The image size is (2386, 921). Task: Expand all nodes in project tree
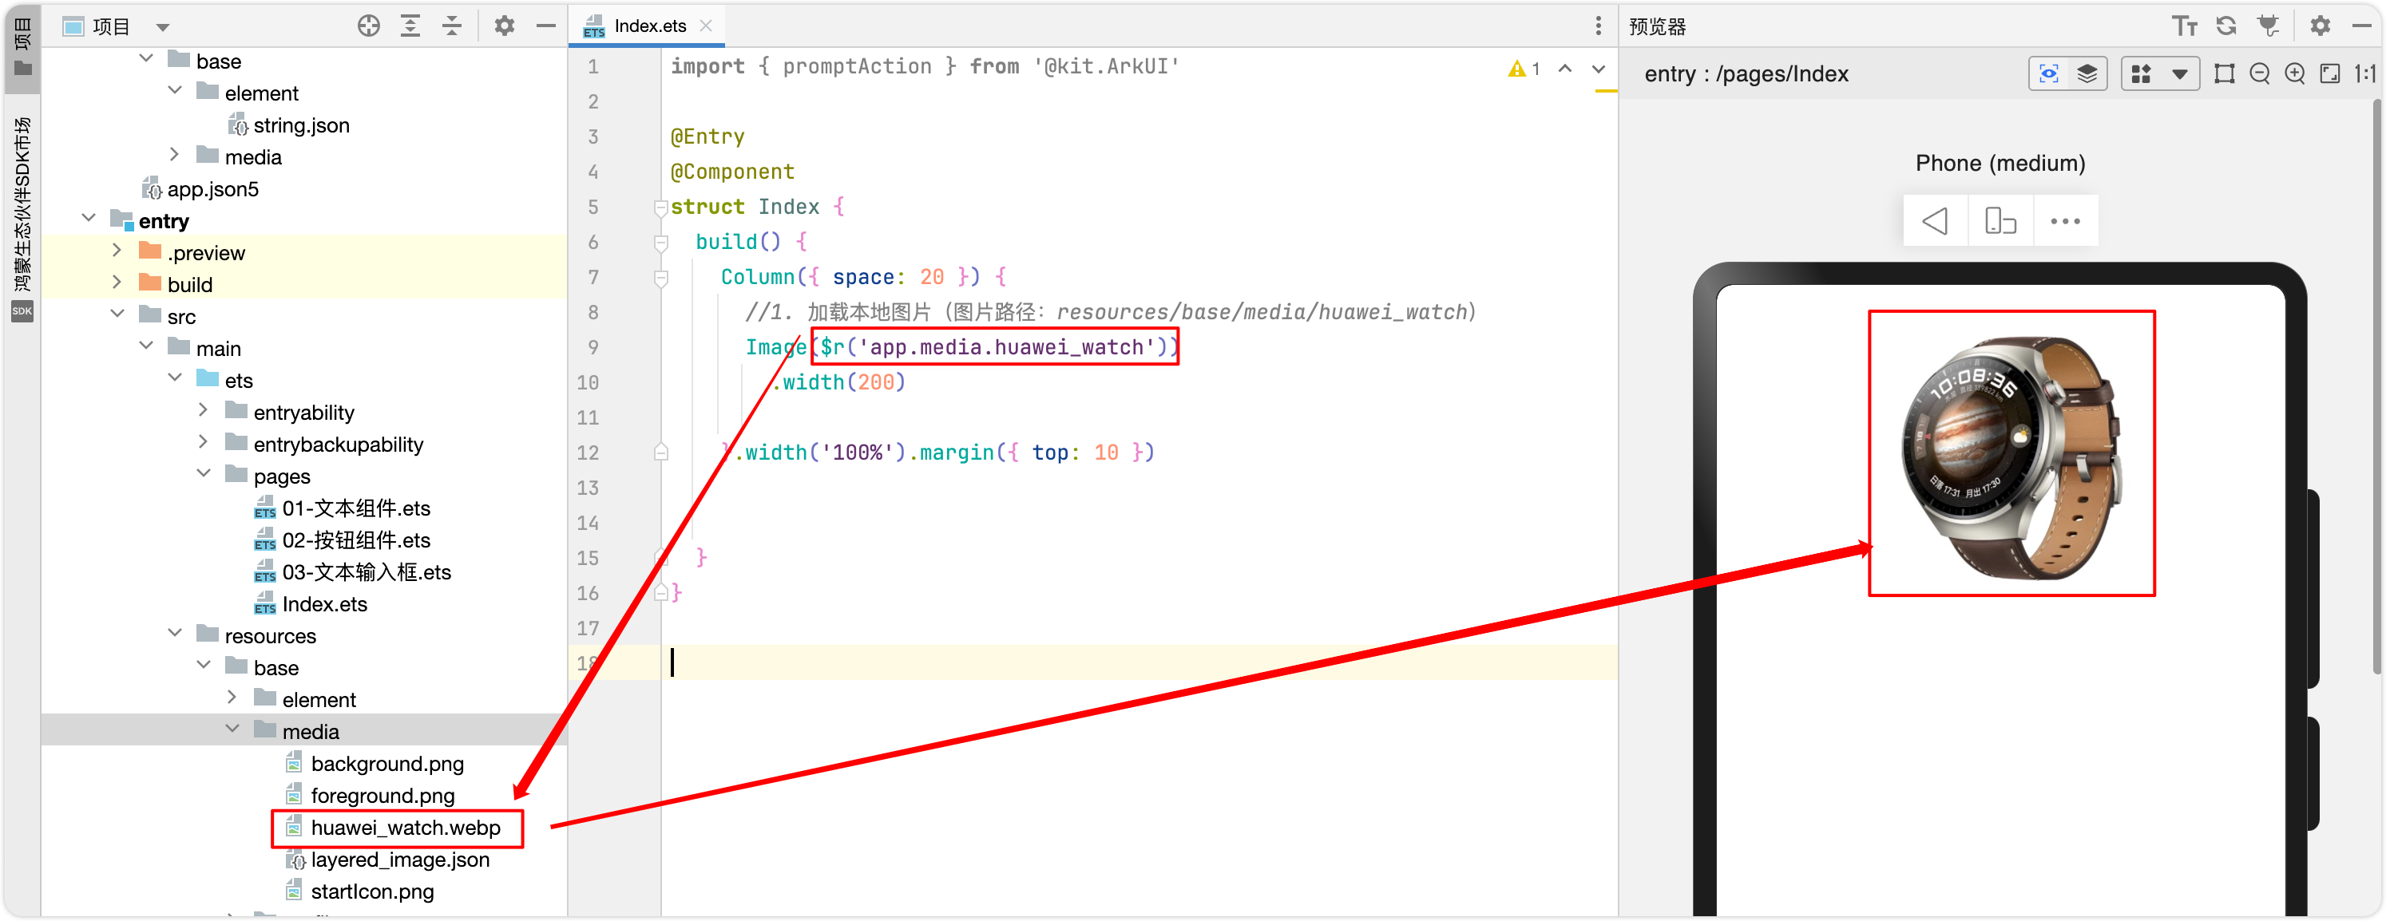tap(410, 26)
